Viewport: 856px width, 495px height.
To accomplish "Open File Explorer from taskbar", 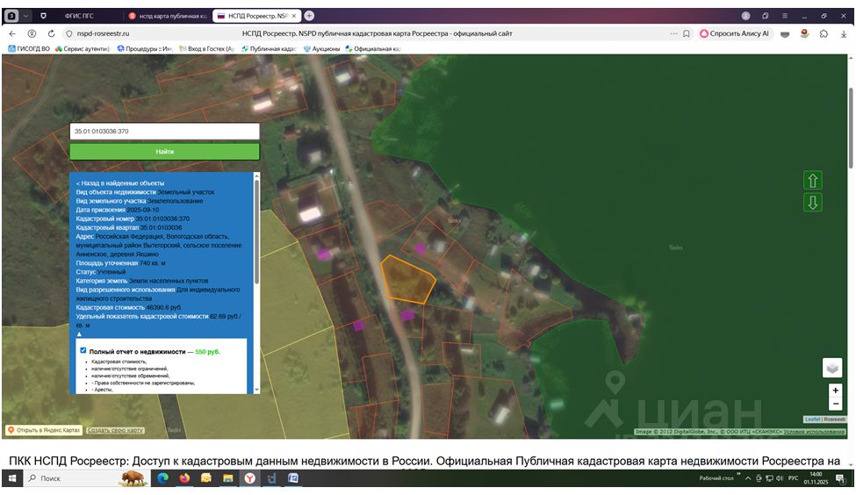I will (x=227, y=478).
